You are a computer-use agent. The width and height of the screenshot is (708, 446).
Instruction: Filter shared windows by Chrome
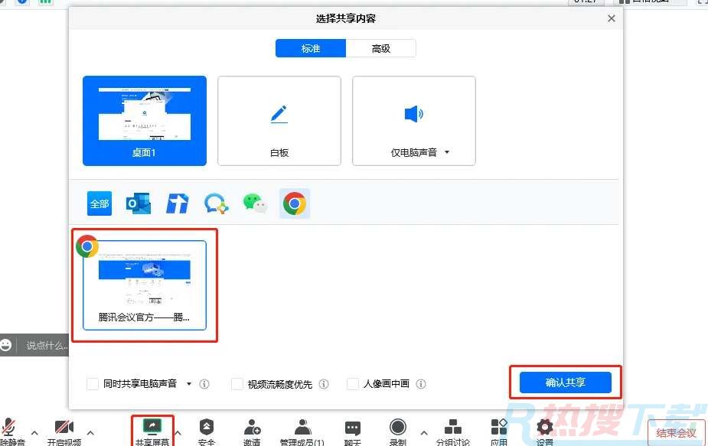click(295, 203)
